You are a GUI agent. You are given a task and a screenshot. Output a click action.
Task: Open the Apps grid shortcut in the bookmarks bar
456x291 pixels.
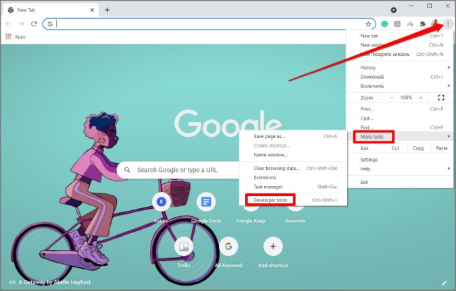click(x=8, y=37)
